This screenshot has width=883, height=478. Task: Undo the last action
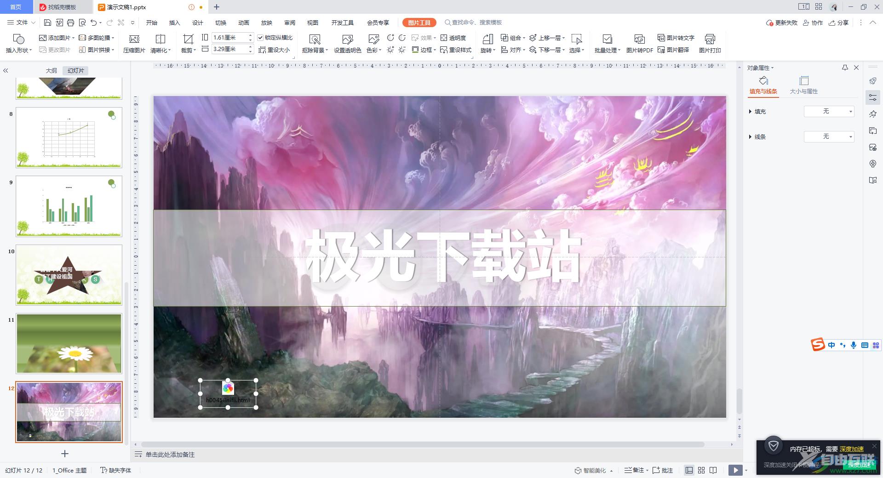[93, 23]
